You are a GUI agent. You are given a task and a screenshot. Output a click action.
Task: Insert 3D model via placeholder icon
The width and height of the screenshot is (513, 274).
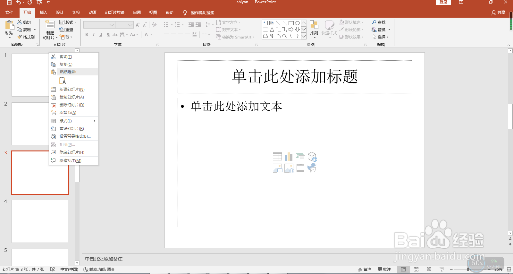pos(312,157)
